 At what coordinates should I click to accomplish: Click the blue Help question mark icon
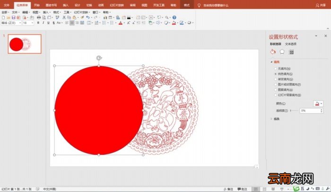click(174, 17)
